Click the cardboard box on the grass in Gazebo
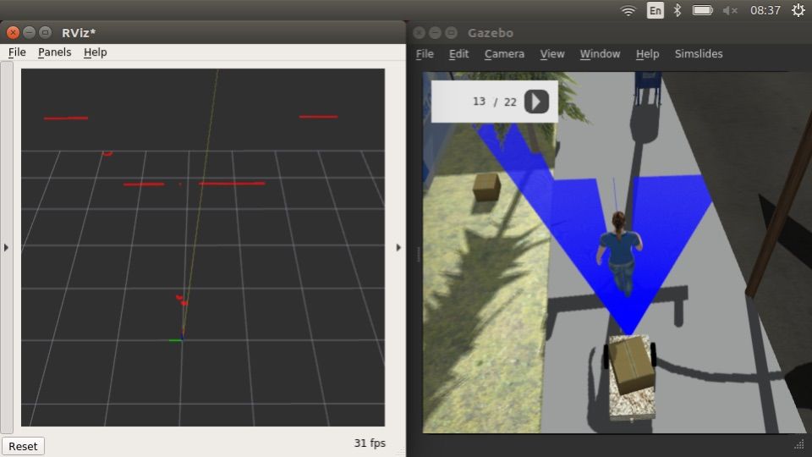 click(487, 187)
